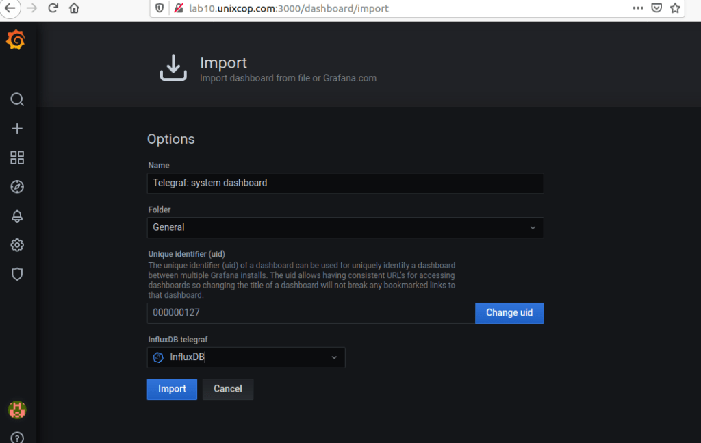This screenshot has width=701, height=443.
Task: Click the Import page title text
Action: point(223,63)
